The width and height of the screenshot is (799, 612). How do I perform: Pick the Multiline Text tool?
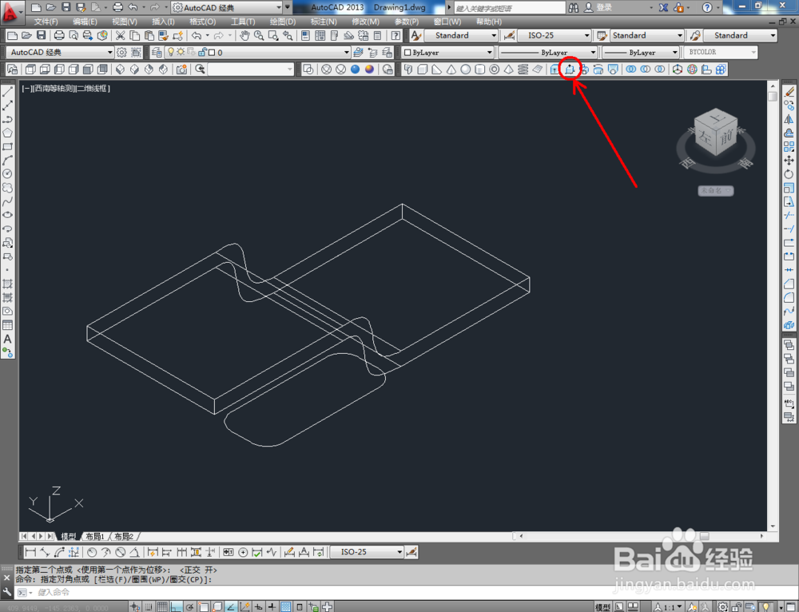point(8,339)
